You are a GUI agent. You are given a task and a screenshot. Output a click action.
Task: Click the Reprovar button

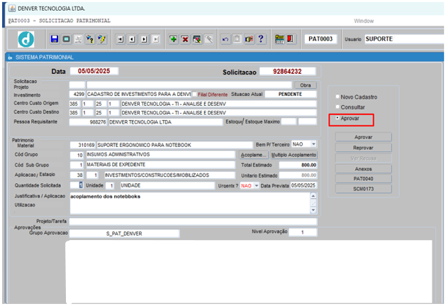363,147
